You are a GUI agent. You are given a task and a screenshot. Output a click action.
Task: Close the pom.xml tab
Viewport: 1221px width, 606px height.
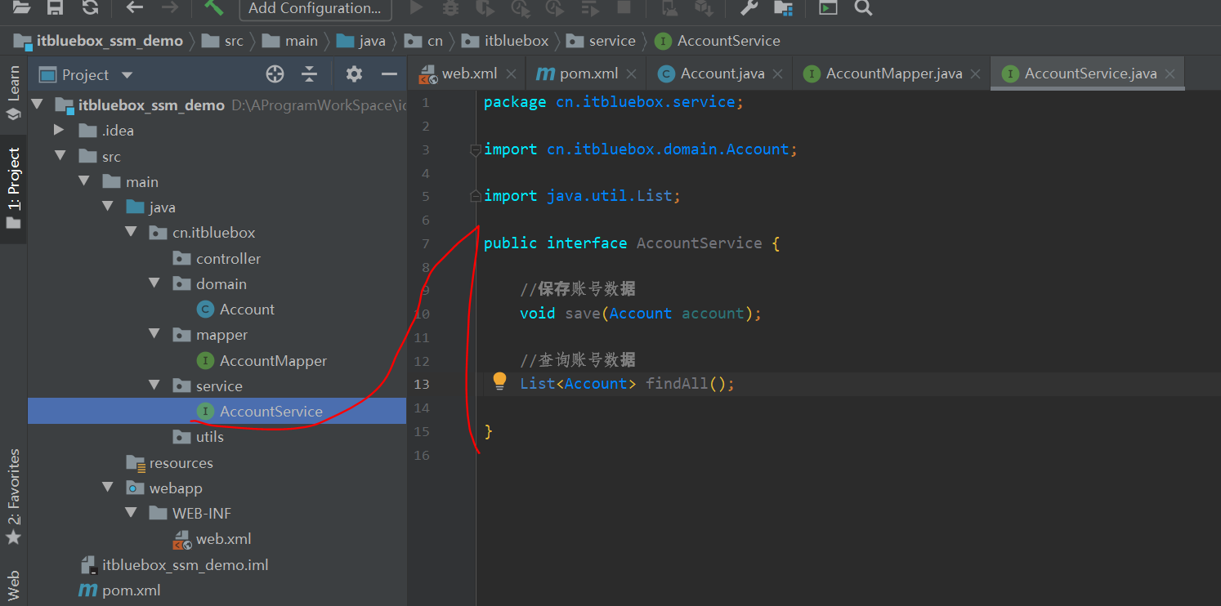(632, 74)
